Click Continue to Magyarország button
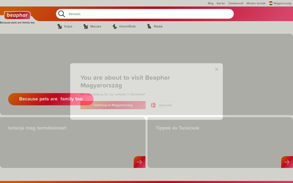This screenshot has height=183, width=293. (x=113, y=105)
